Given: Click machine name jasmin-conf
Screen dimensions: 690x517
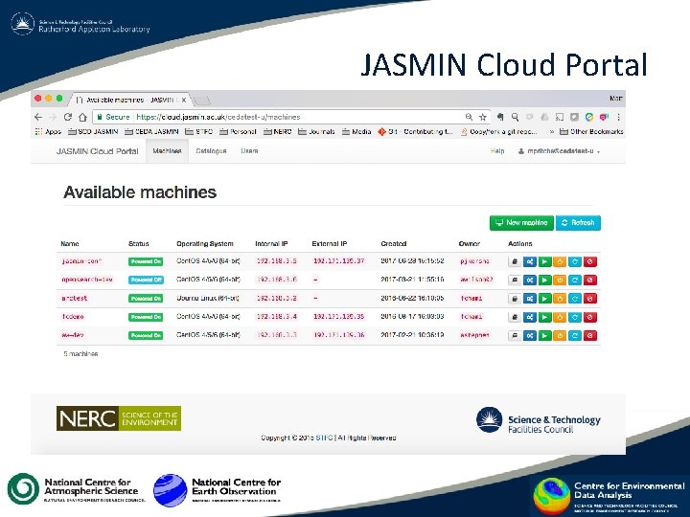Looking at the screenshot, I should pos(81,261).
